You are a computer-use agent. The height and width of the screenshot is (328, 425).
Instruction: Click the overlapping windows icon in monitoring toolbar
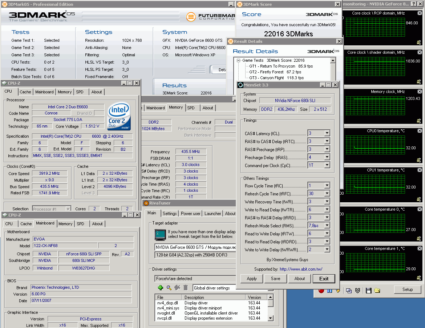click(x=349, y=291)
